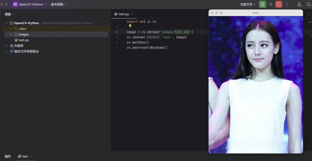This screenshot has width=312, height=161.
Task: Select test.py in the project tree
Action: click(x=56, y=40)
